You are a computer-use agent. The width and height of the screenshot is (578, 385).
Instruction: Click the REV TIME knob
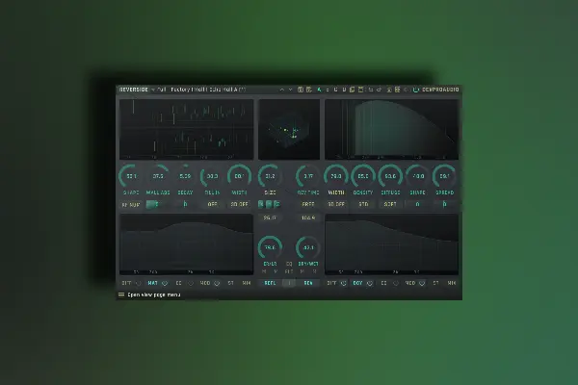point(308,176)
